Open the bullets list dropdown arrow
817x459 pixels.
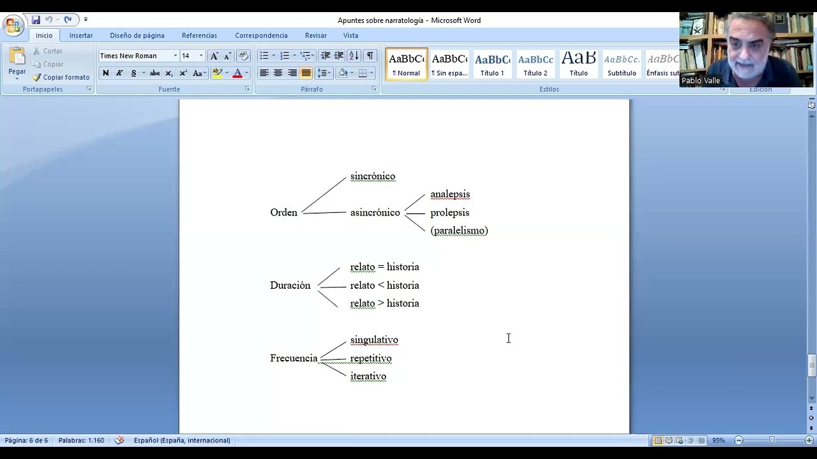coord(274,56)
